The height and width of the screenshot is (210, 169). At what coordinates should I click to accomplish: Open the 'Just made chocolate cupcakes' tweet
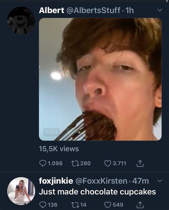(97, 192)
